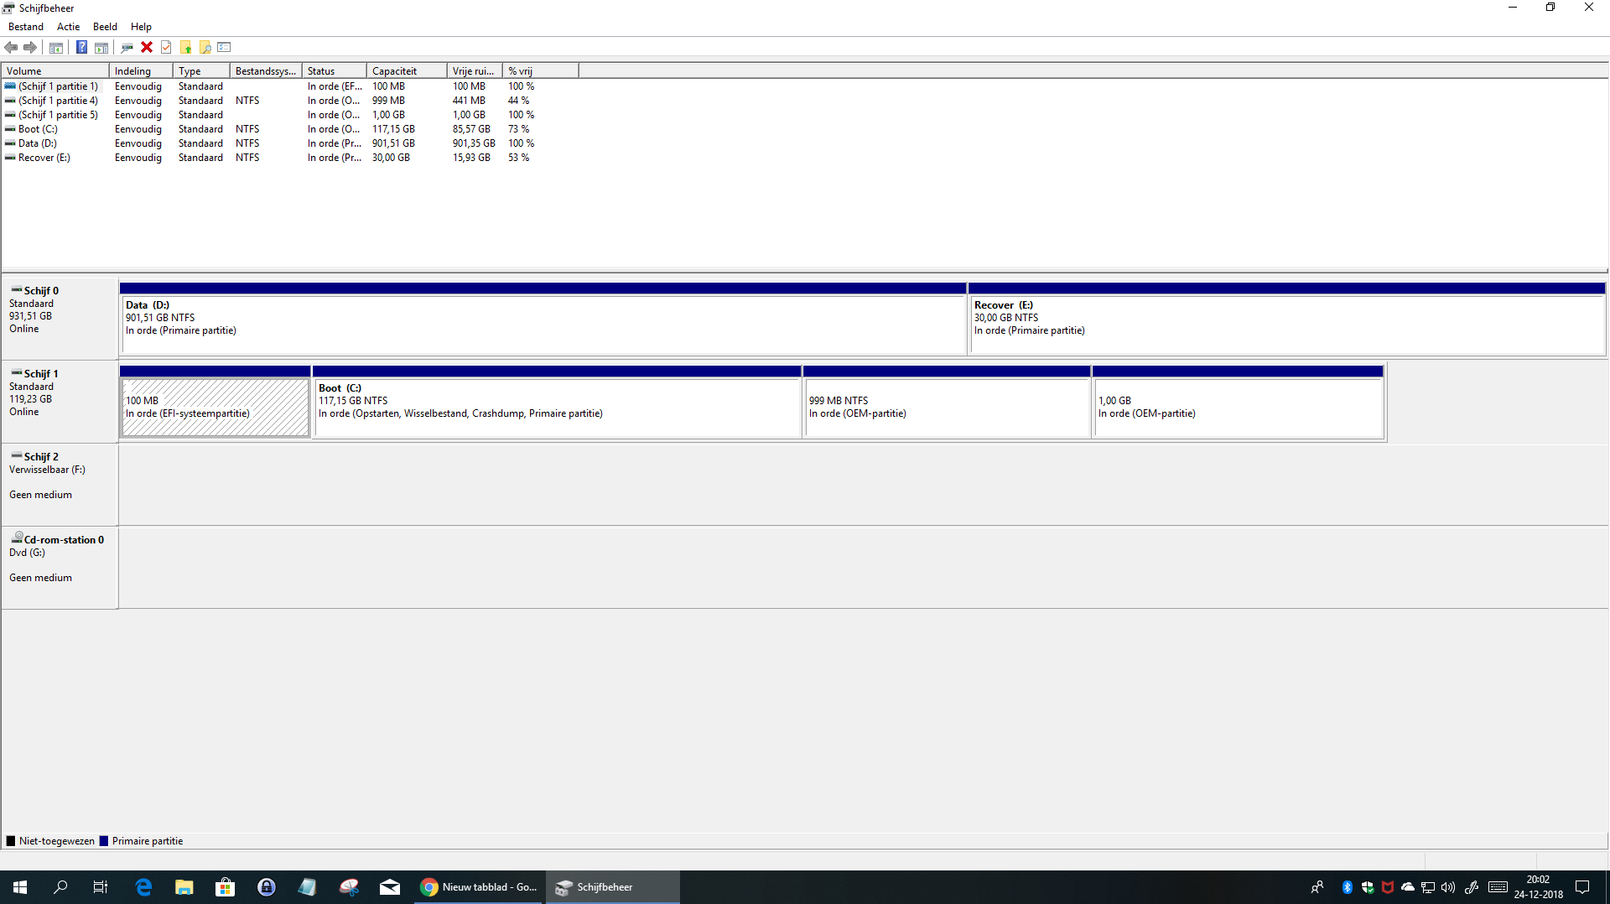This screenshot has height=904, width=1610.
Task: Open the Beeld menu
Action: [x=105, y=27]
